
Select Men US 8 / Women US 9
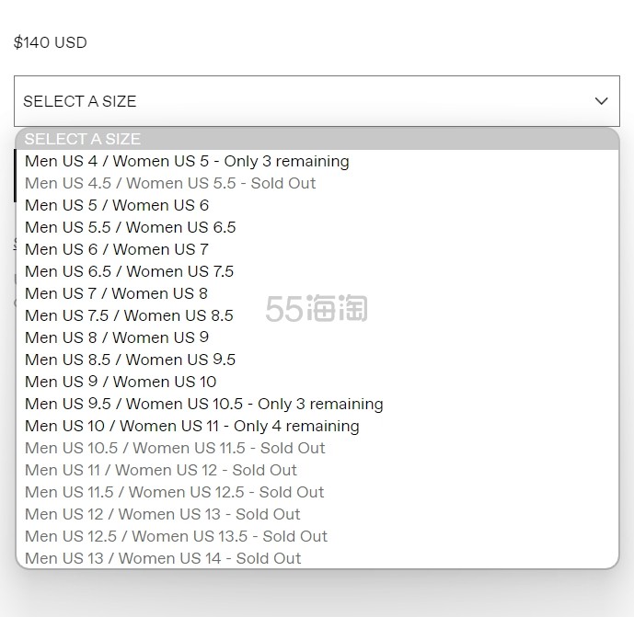[x=117, y=337]
